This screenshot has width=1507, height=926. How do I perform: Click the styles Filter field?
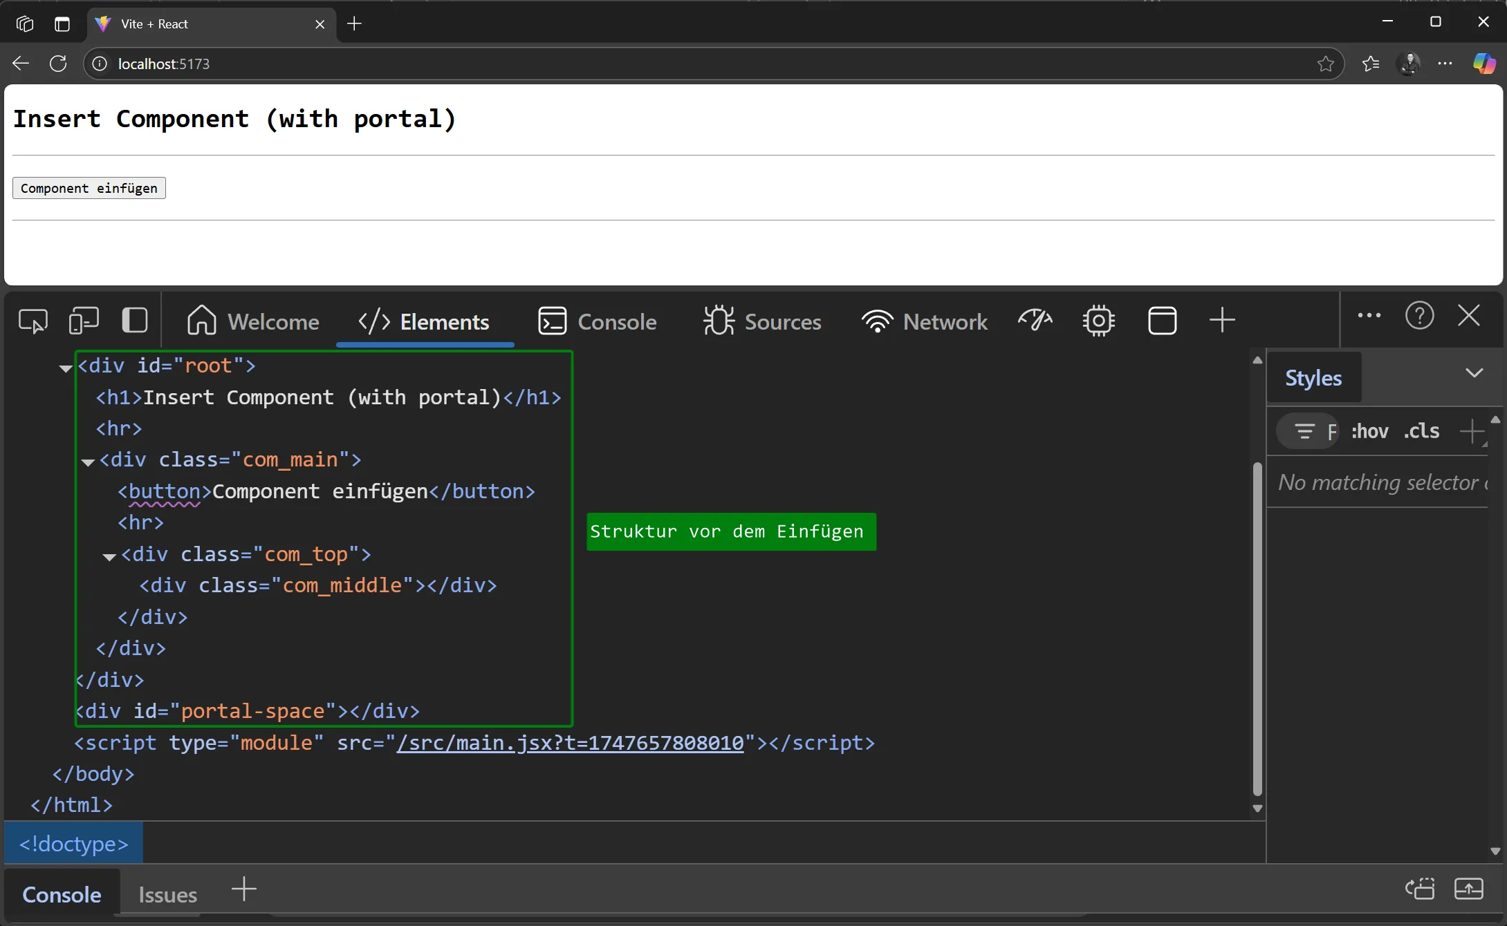1308,431
